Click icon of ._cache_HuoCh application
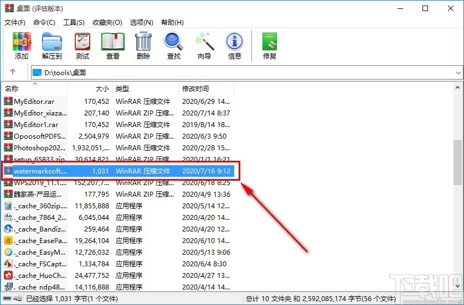Screen dimensions: 464x305 click(x=8, y=276)
